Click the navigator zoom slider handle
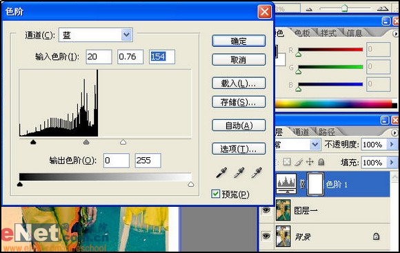400x253 pixels. (345, 8)
